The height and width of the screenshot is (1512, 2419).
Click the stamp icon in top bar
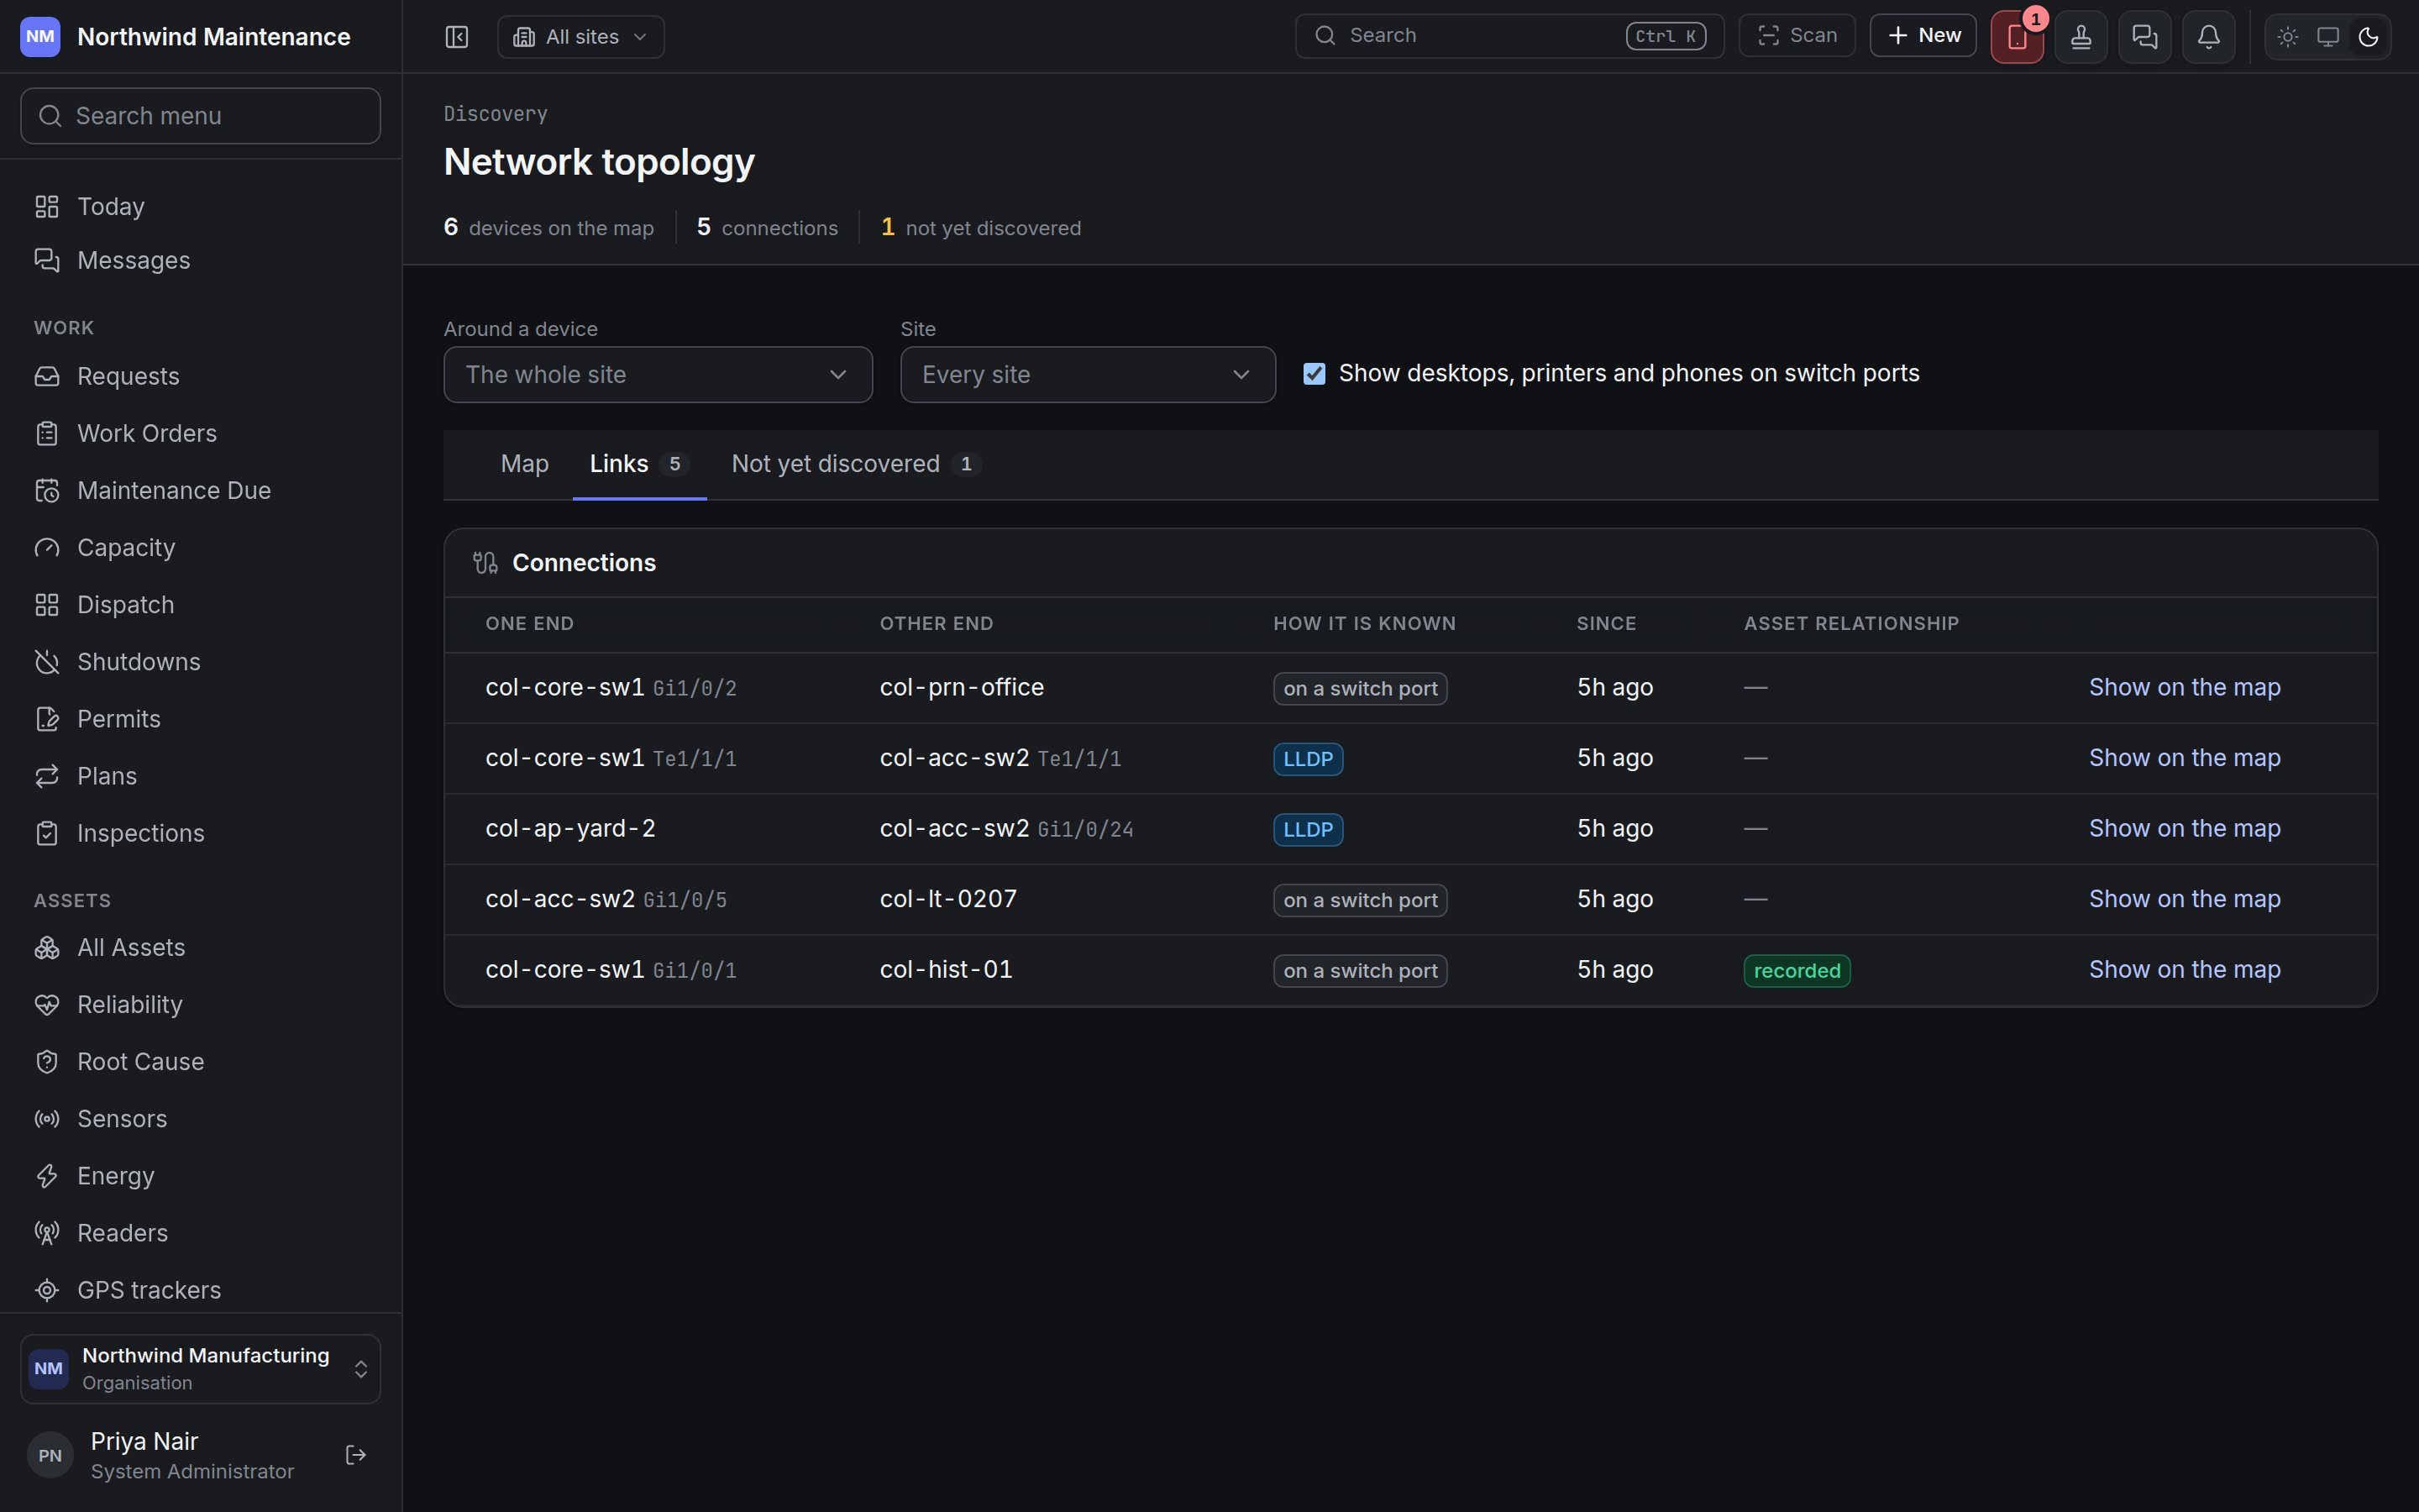pos(2081,37)
